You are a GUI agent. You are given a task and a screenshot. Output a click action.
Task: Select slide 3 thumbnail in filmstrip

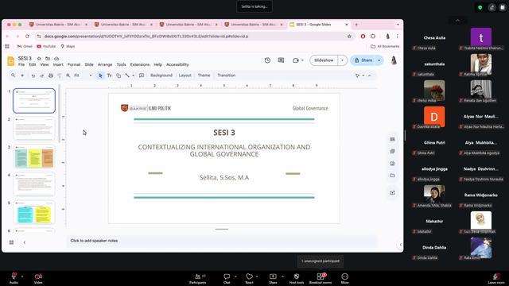click(34, 157)
